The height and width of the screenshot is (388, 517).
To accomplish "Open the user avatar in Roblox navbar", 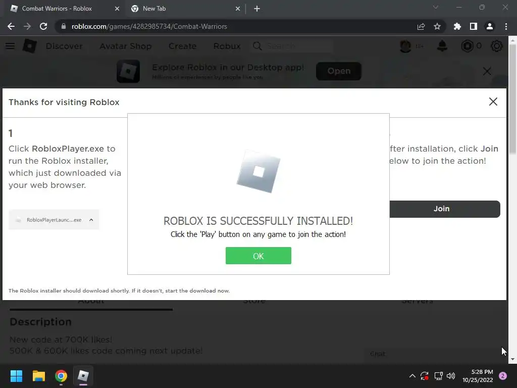I will (x=405, y=46).
